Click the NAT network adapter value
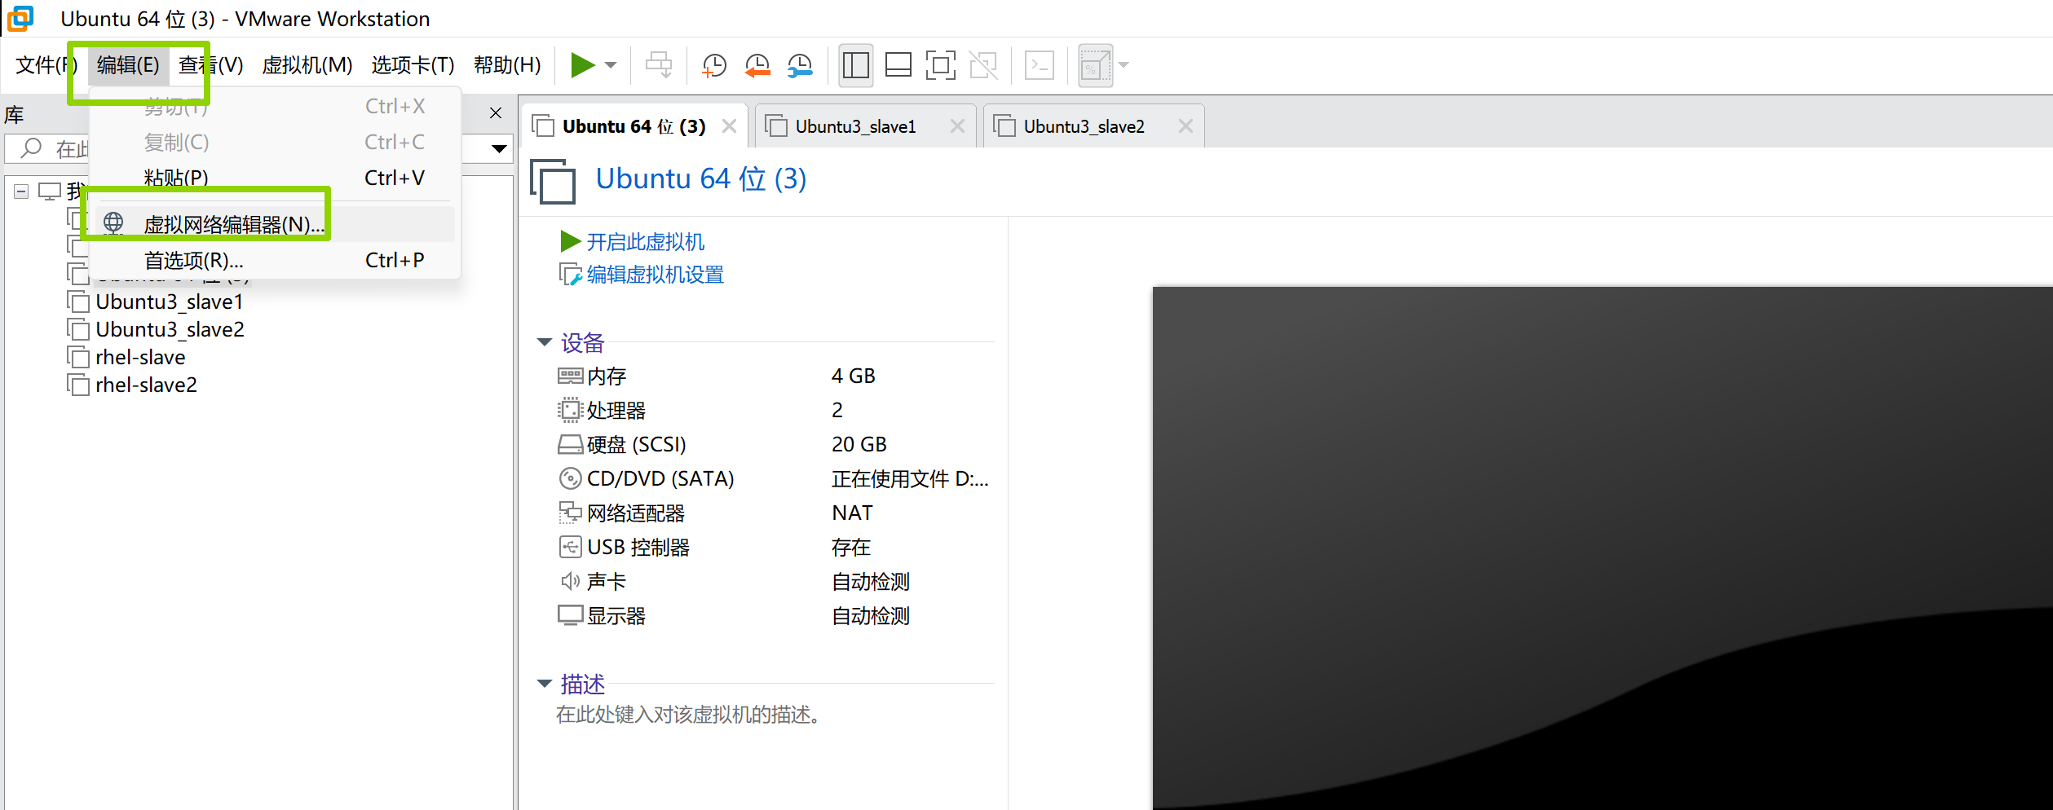The width and height of the screenshot is (2053, 810). (852, 513)
